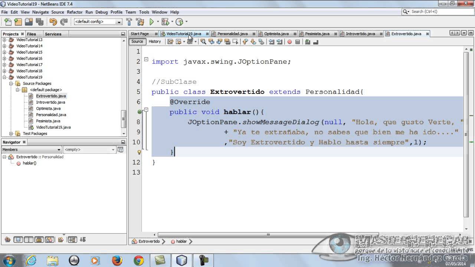Click the Redo arrow icon

[64, 22]
